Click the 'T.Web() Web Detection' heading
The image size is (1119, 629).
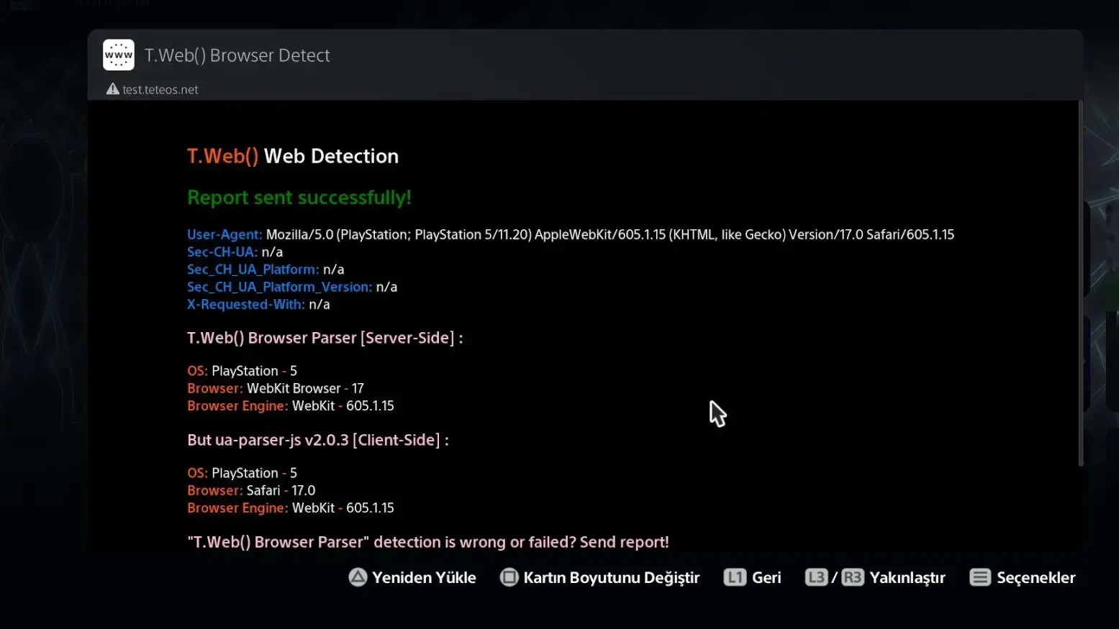tap(293, 156)
